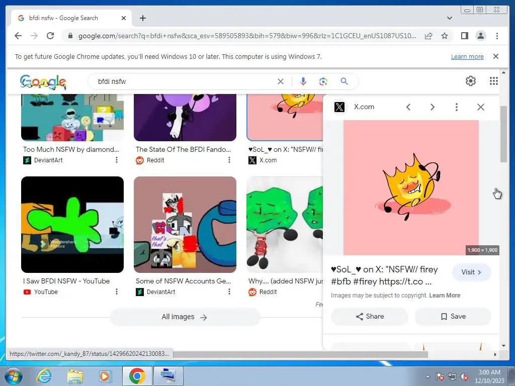Bookmark this page with the star icon
This screenshot has height=386, width=515.
click(x=445, y=36)
